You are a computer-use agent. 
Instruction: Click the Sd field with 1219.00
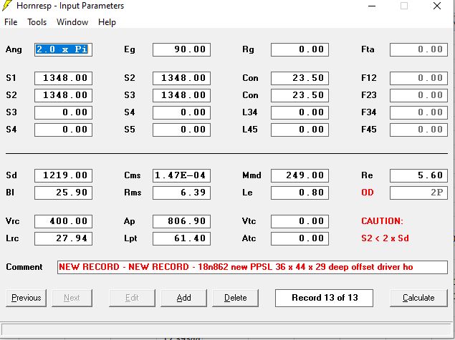pyautogui.click(x=63, y=175)
